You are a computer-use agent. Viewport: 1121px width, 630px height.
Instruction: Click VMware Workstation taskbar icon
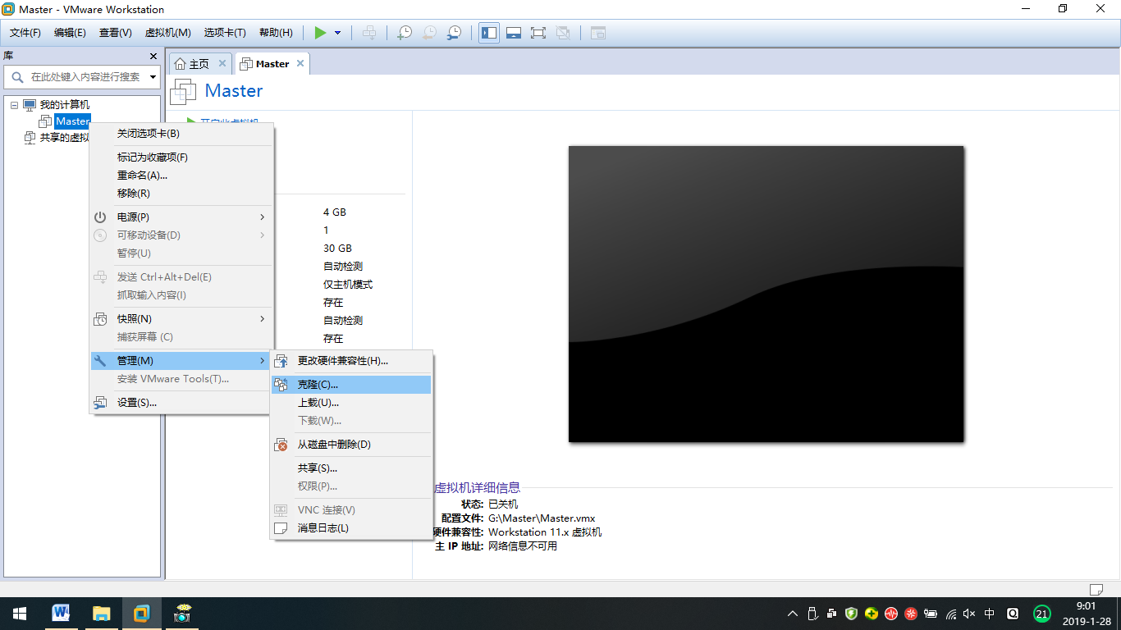142,614
